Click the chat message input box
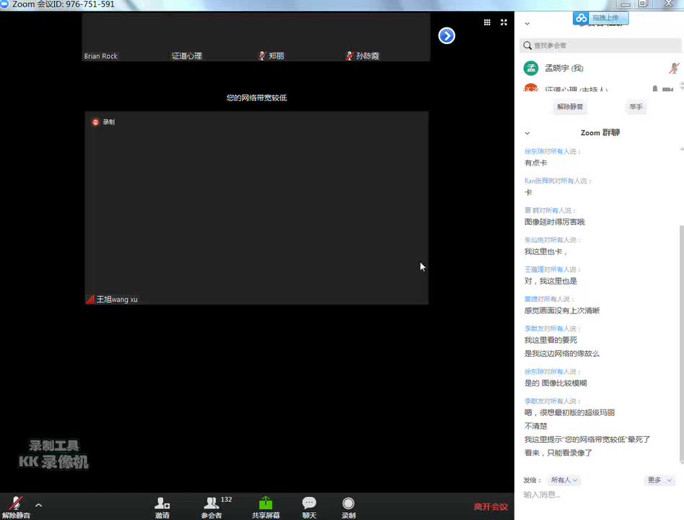The width and height of the screenshot is (684, 520). 600,495
